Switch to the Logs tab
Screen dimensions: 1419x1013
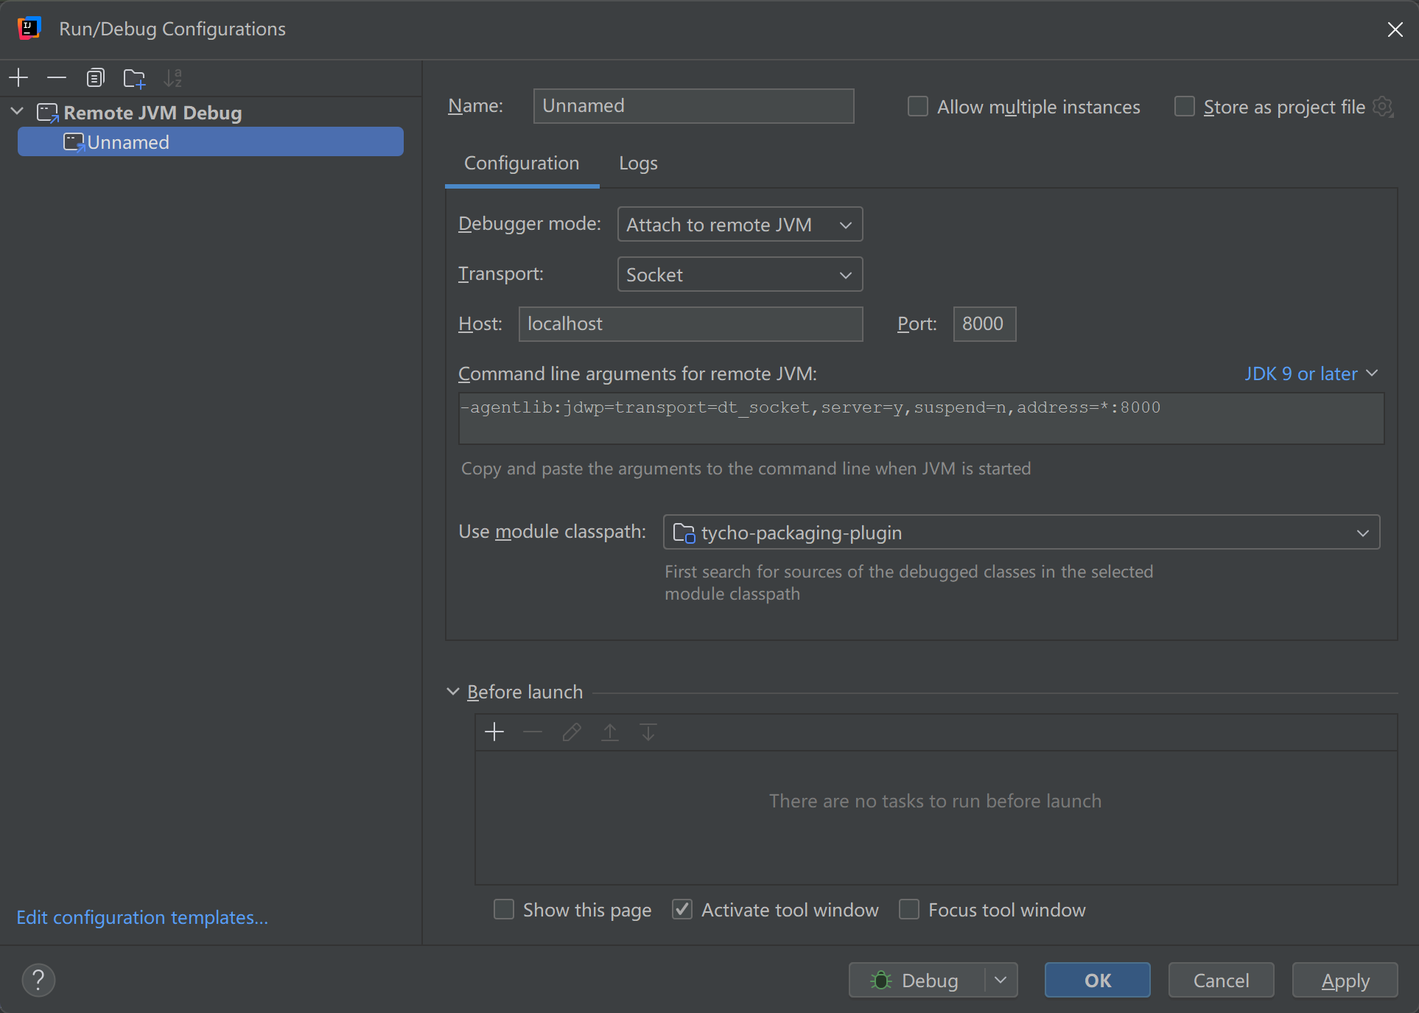638,164
